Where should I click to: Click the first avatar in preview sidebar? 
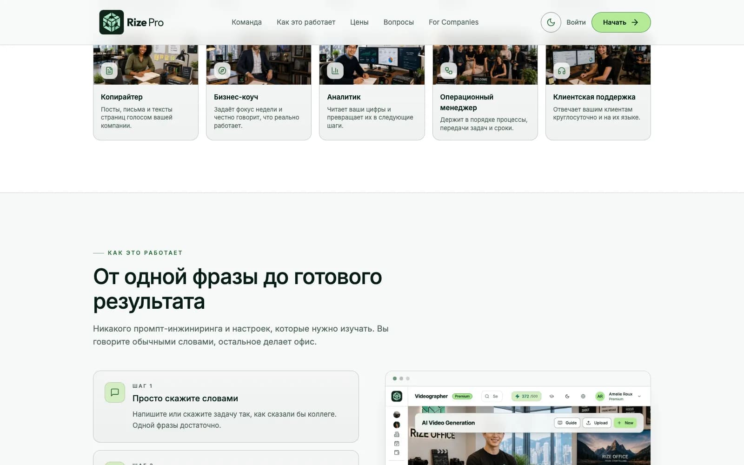point(397,414)
